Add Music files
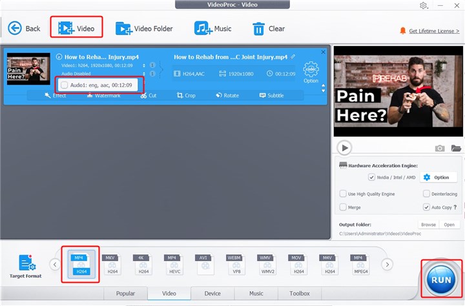The height and width of the screenshot is (306, 465). pyautogui.click(x=212, y=28)
